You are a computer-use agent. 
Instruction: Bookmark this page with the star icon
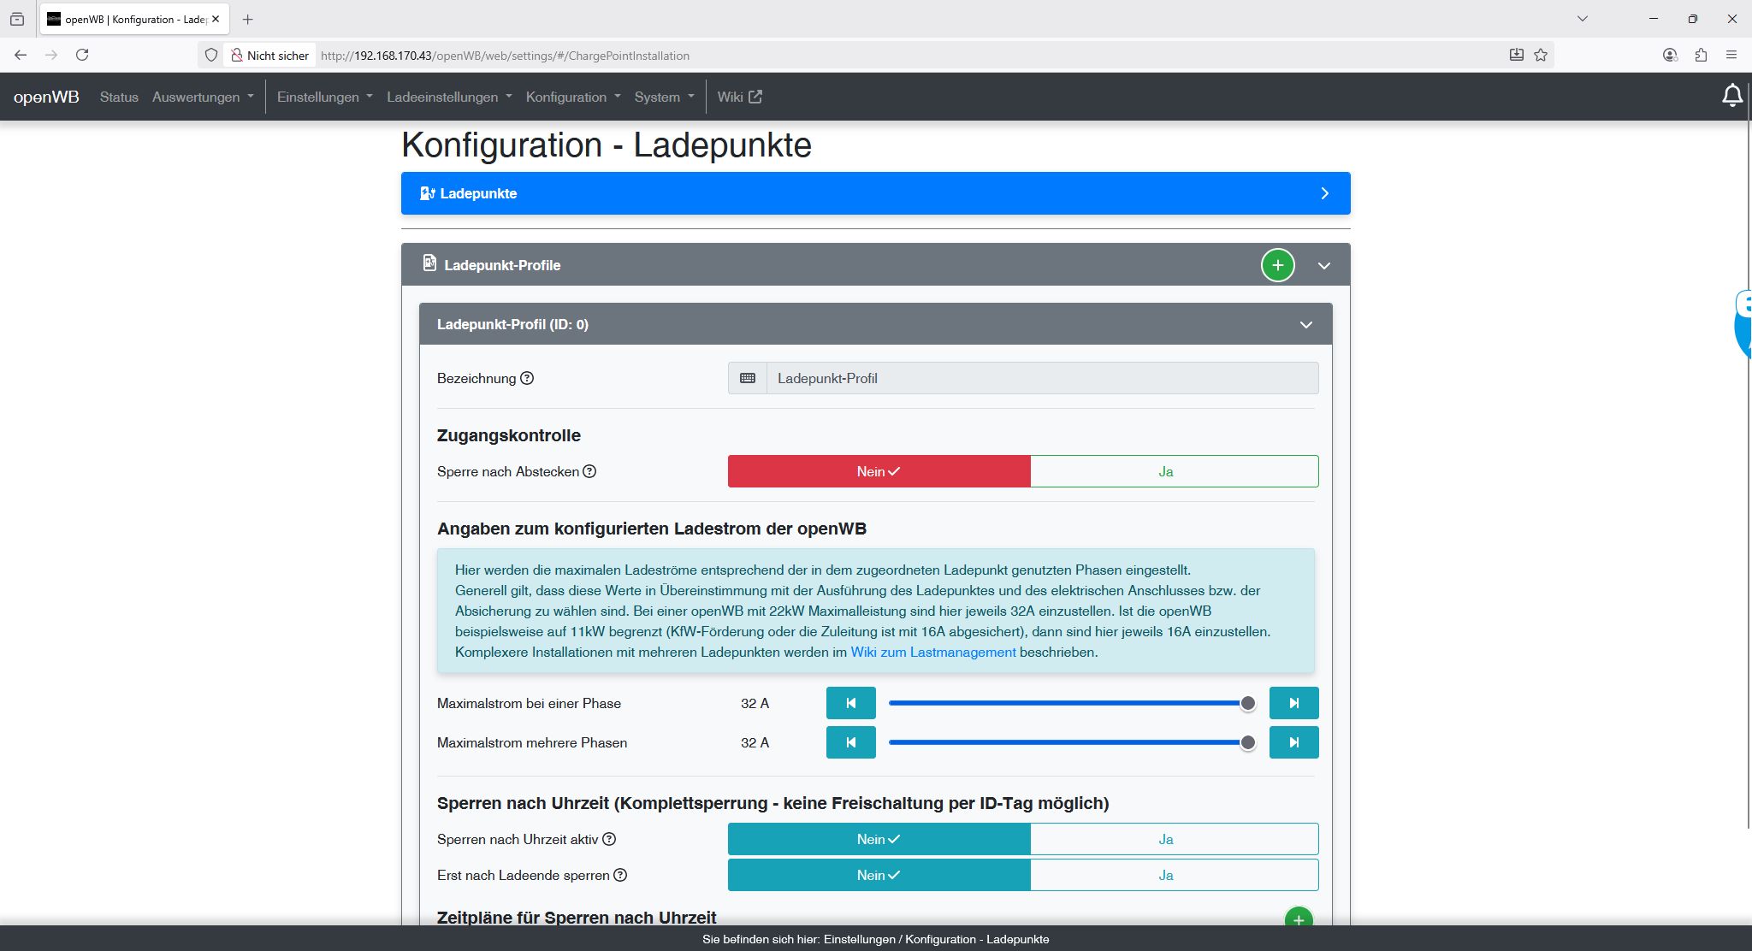(1541, 55)
